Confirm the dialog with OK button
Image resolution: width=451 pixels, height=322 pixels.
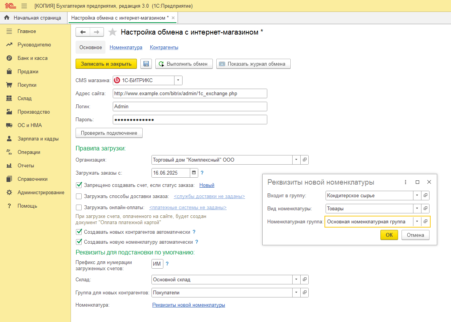pyautogui.click(x=389, y=235)
